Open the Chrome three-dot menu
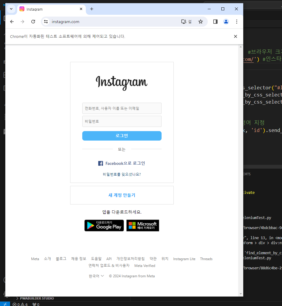The height and width of the screenshot is (306, 282). pos(236,22)
